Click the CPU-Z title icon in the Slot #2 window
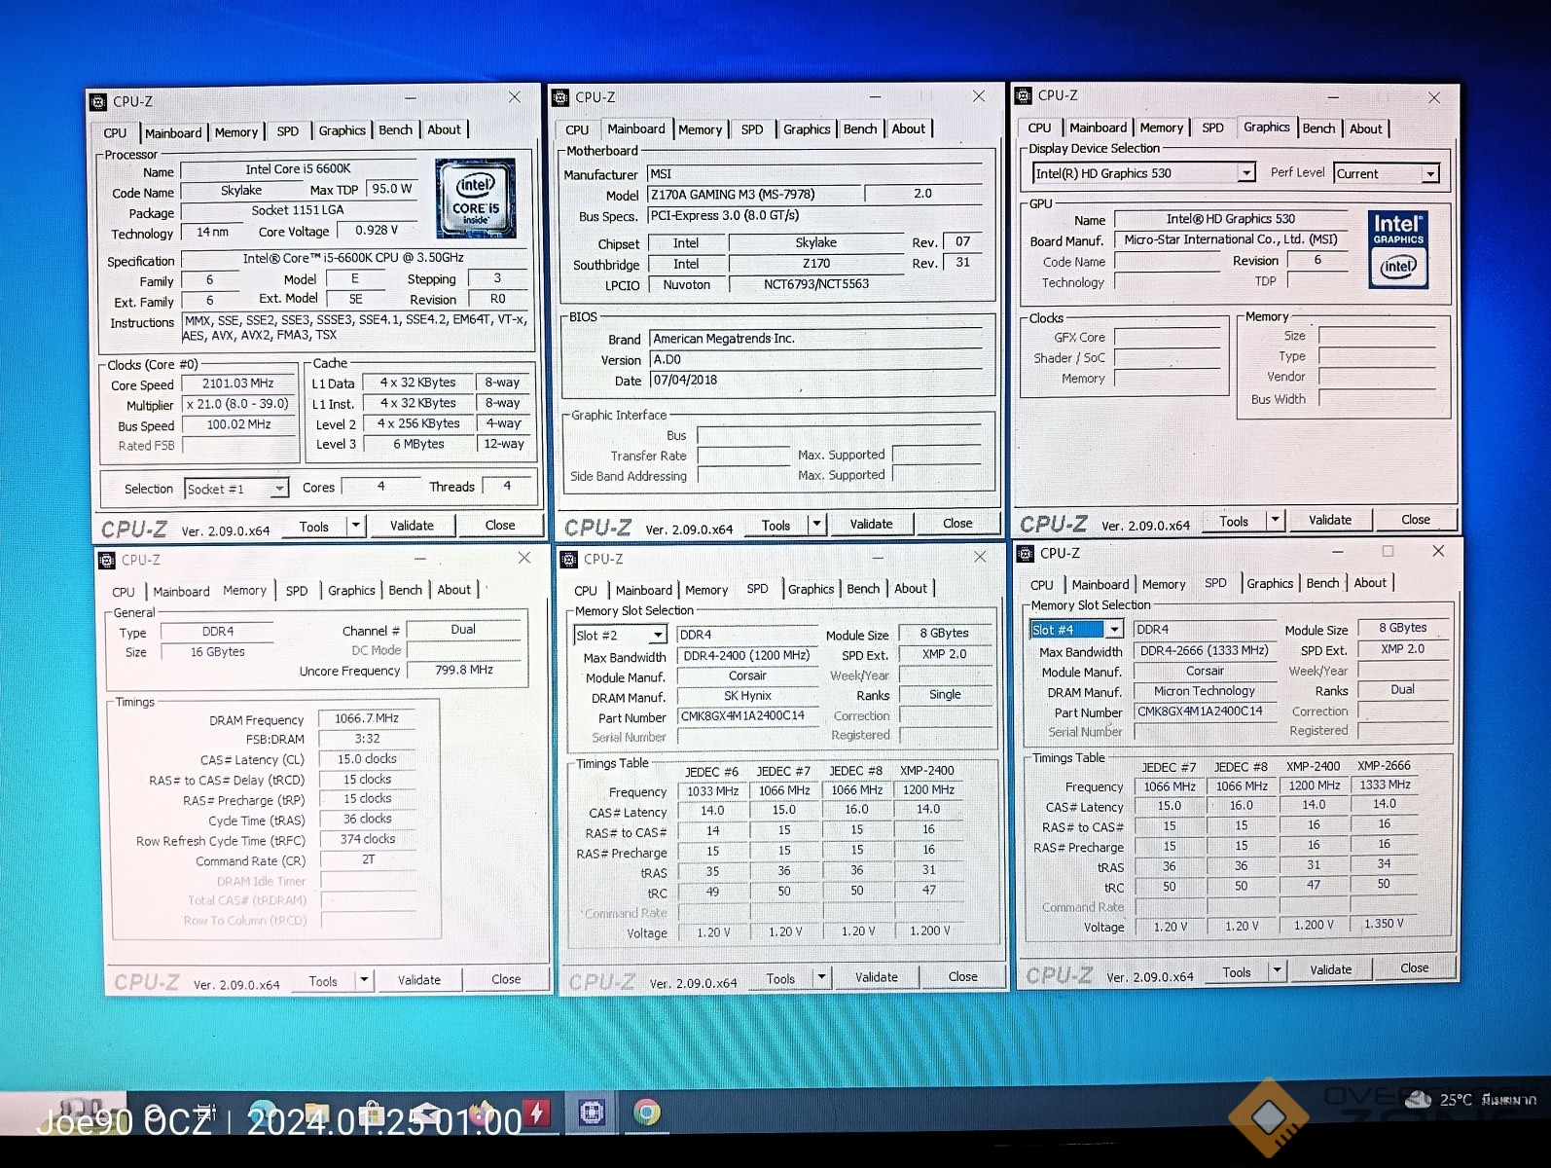The height and width of the screenshot is (1168, 1551). 568,560
